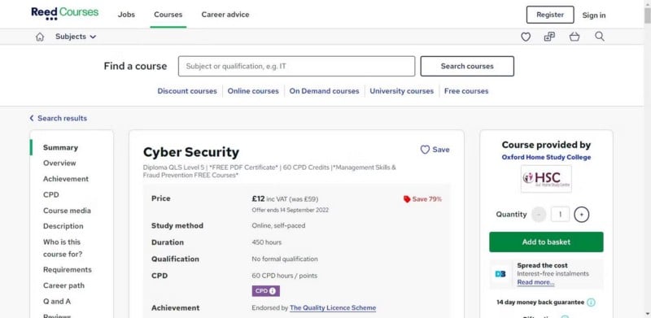Click the Add to basket button

coord(546,242)
